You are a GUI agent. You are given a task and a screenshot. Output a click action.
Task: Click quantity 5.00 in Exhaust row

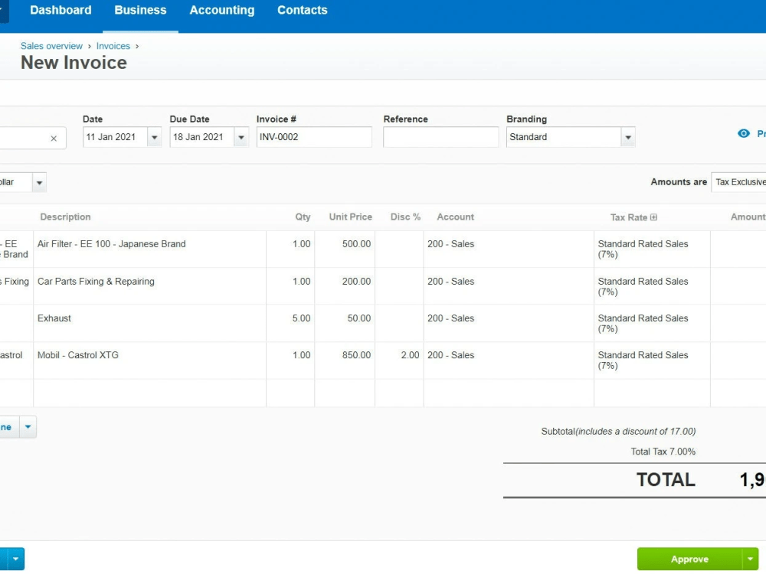pyautogui.click(x=290, y=323)
